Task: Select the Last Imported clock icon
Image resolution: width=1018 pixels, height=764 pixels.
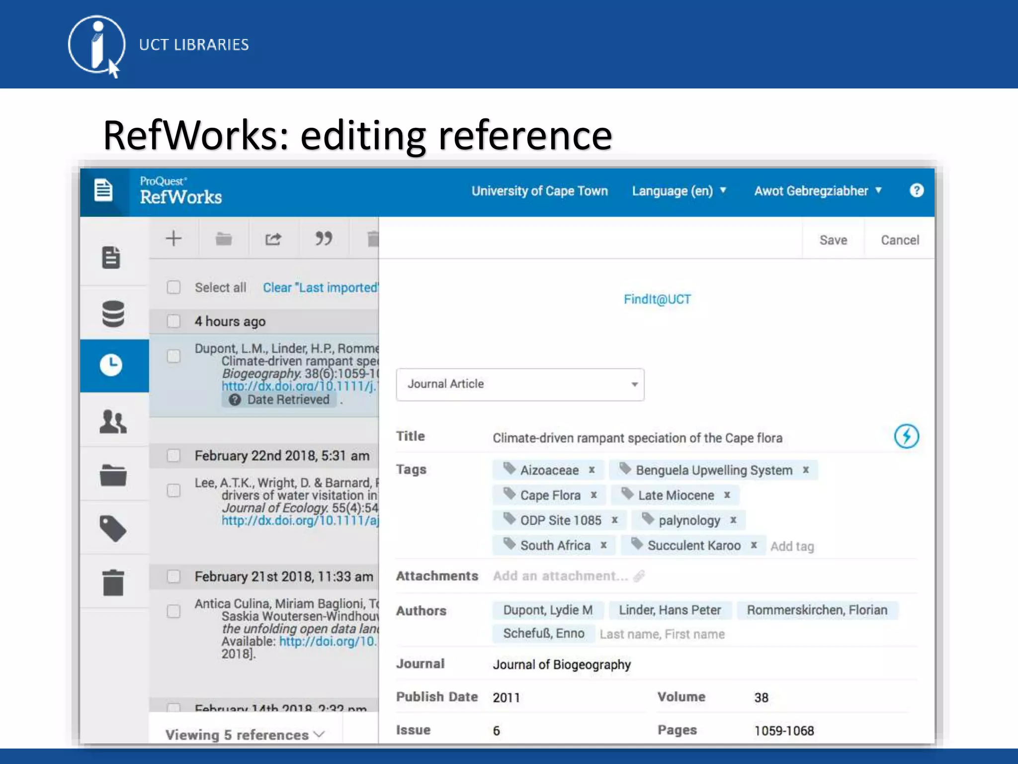Action: point(111,366)
